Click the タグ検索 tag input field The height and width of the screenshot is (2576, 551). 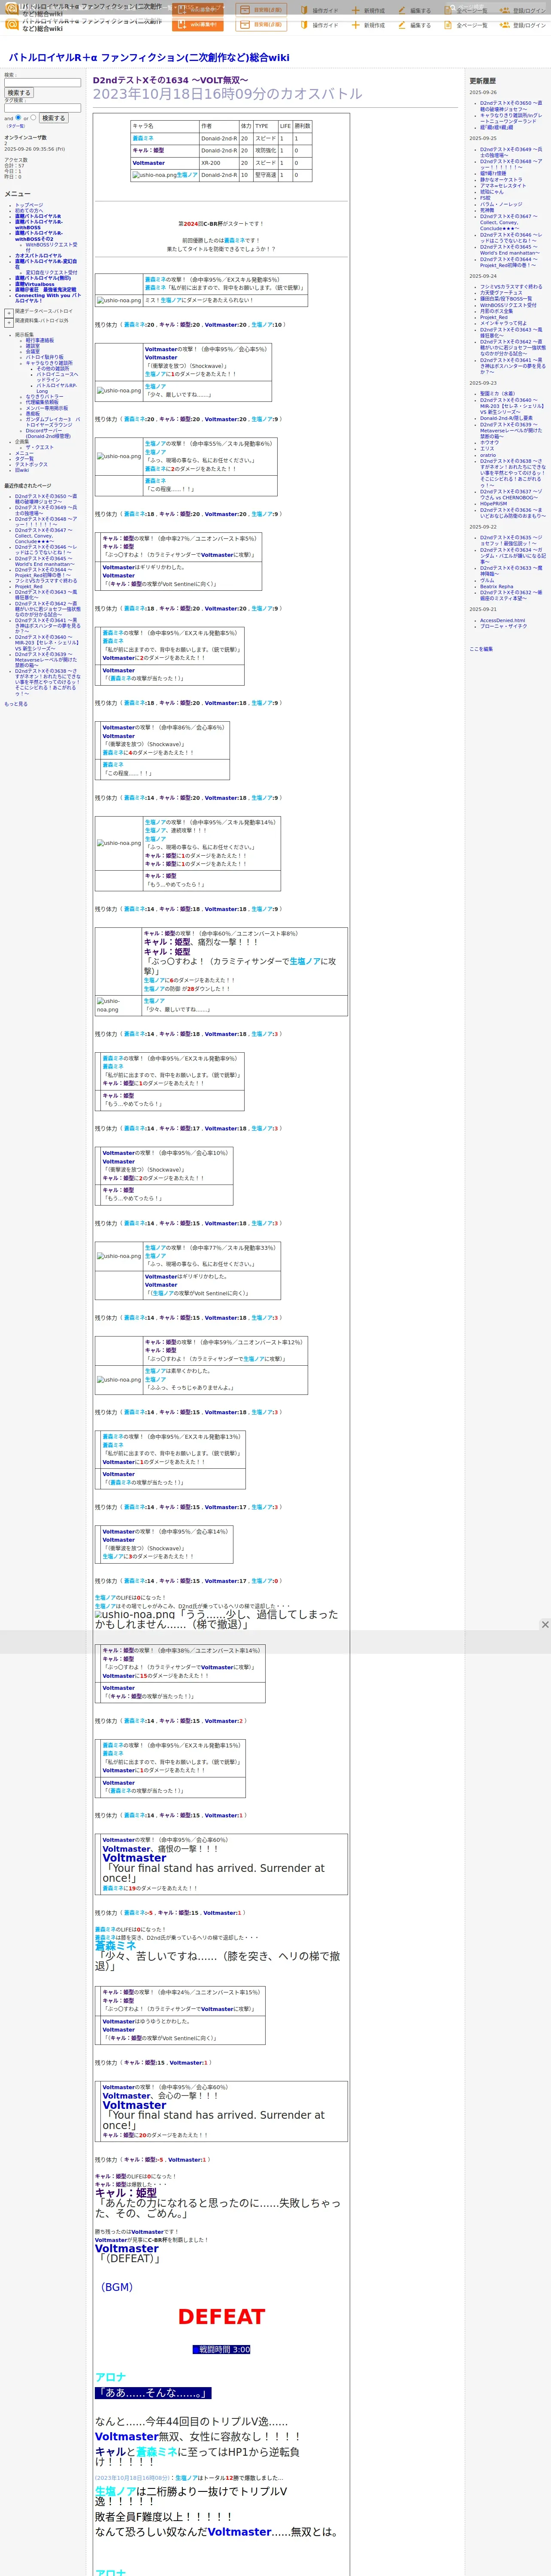42,108
